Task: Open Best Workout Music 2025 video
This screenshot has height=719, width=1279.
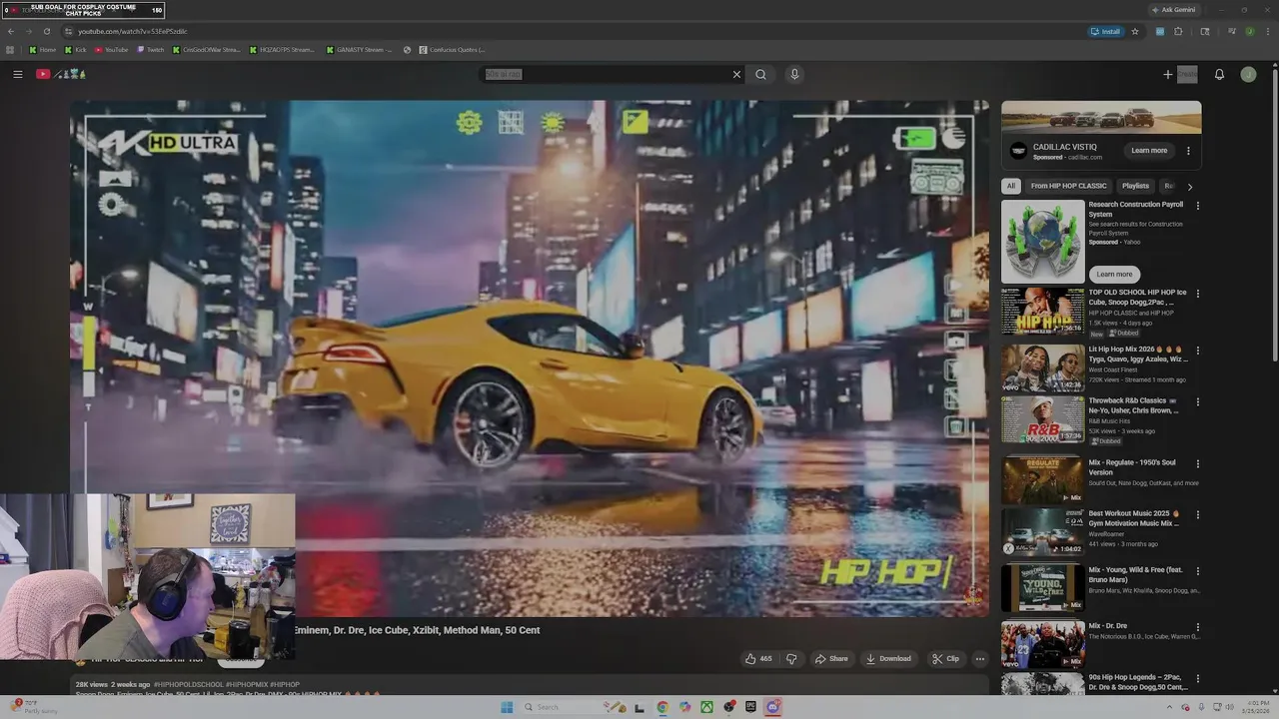Action: click(1134, 518)
